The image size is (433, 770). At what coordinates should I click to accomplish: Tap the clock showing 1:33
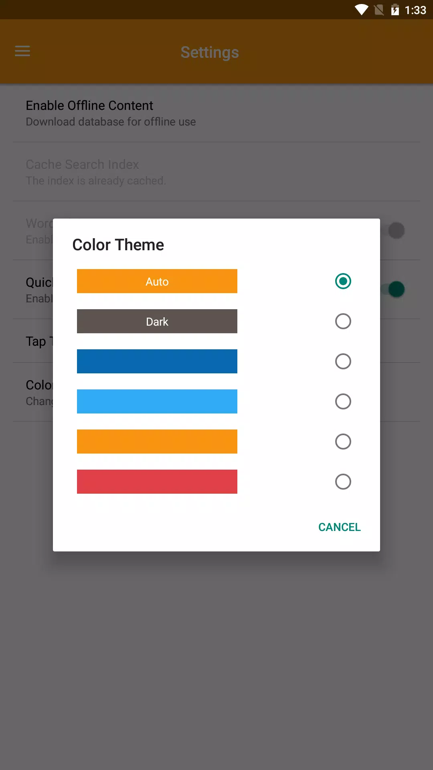(x=415, y=10)
